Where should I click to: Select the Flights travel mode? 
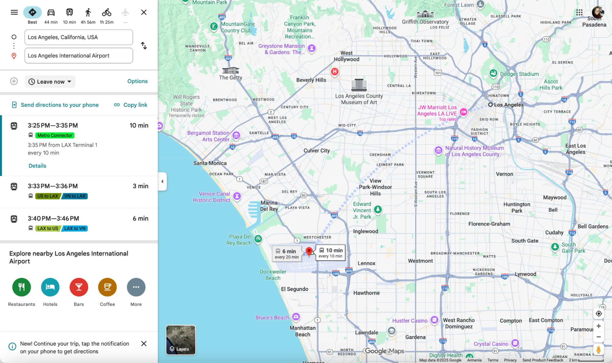125,16
